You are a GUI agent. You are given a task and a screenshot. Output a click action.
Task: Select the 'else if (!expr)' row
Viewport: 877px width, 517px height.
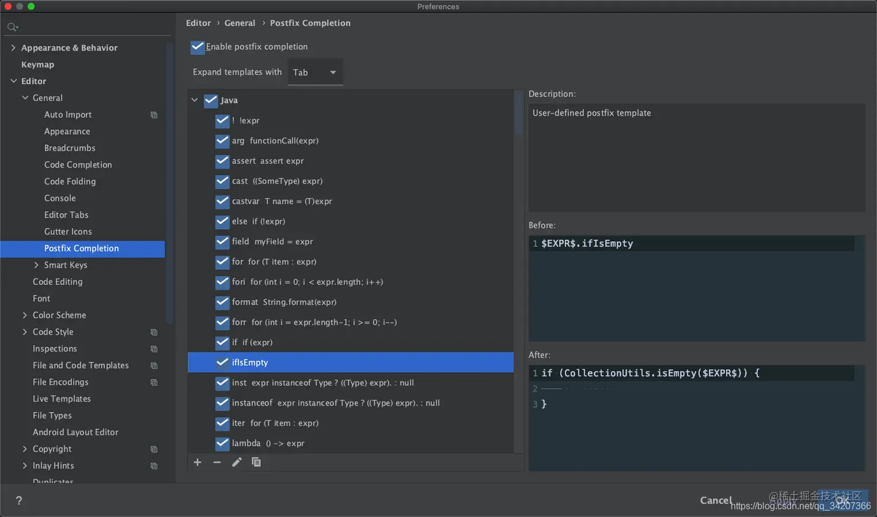350,222
